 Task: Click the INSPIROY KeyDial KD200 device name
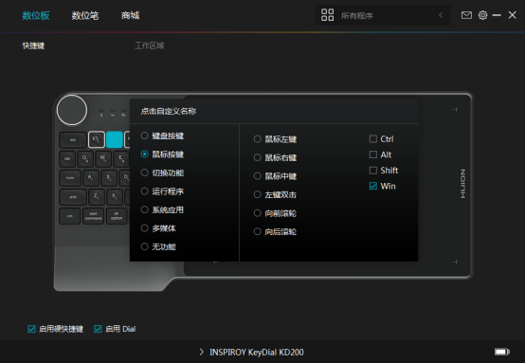tap(257, 352)
